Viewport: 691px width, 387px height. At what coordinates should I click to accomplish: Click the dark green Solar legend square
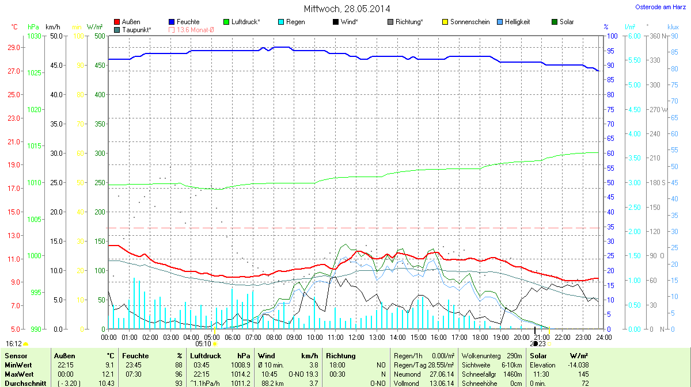(x=555, y=22)
